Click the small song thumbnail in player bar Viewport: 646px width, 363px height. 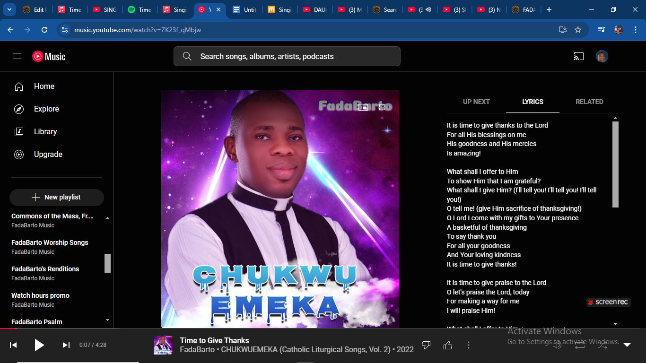tap(163, 345)
